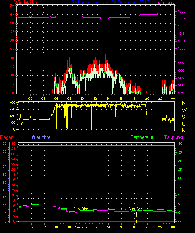Click value 50 on wind speed axis
This screenshot has height=233, width=195.
(x=12, y=5)
